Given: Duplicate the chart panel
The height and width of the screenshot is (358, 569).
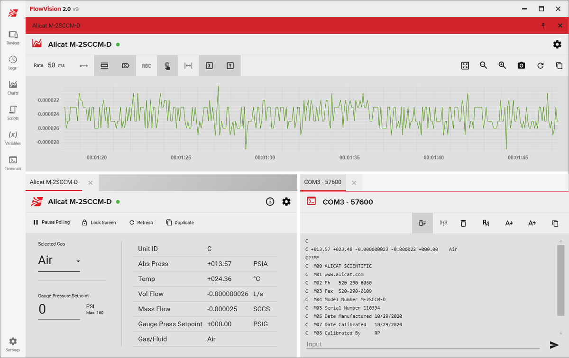Looking at the screenshot, I should [559, 66].
